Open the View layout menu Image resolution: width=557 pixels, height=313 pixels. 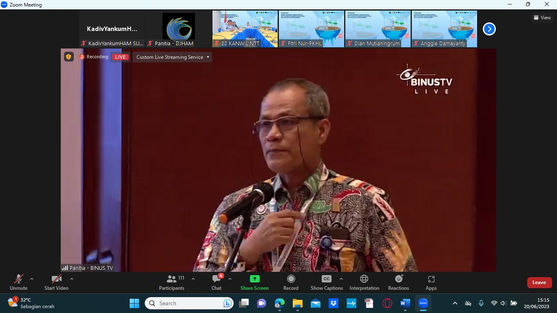point(542,18)
